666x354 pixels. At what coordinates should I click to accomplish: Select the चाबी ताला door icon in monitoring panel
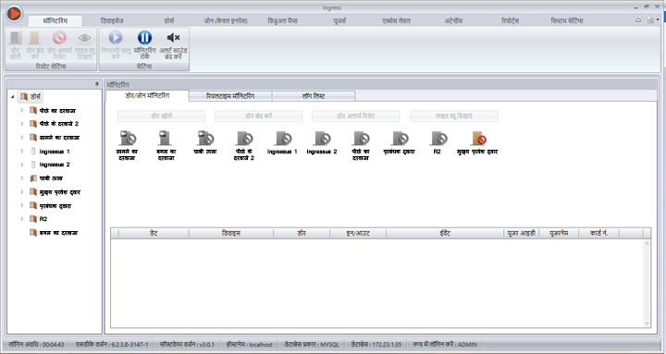[x=205, y=139]
